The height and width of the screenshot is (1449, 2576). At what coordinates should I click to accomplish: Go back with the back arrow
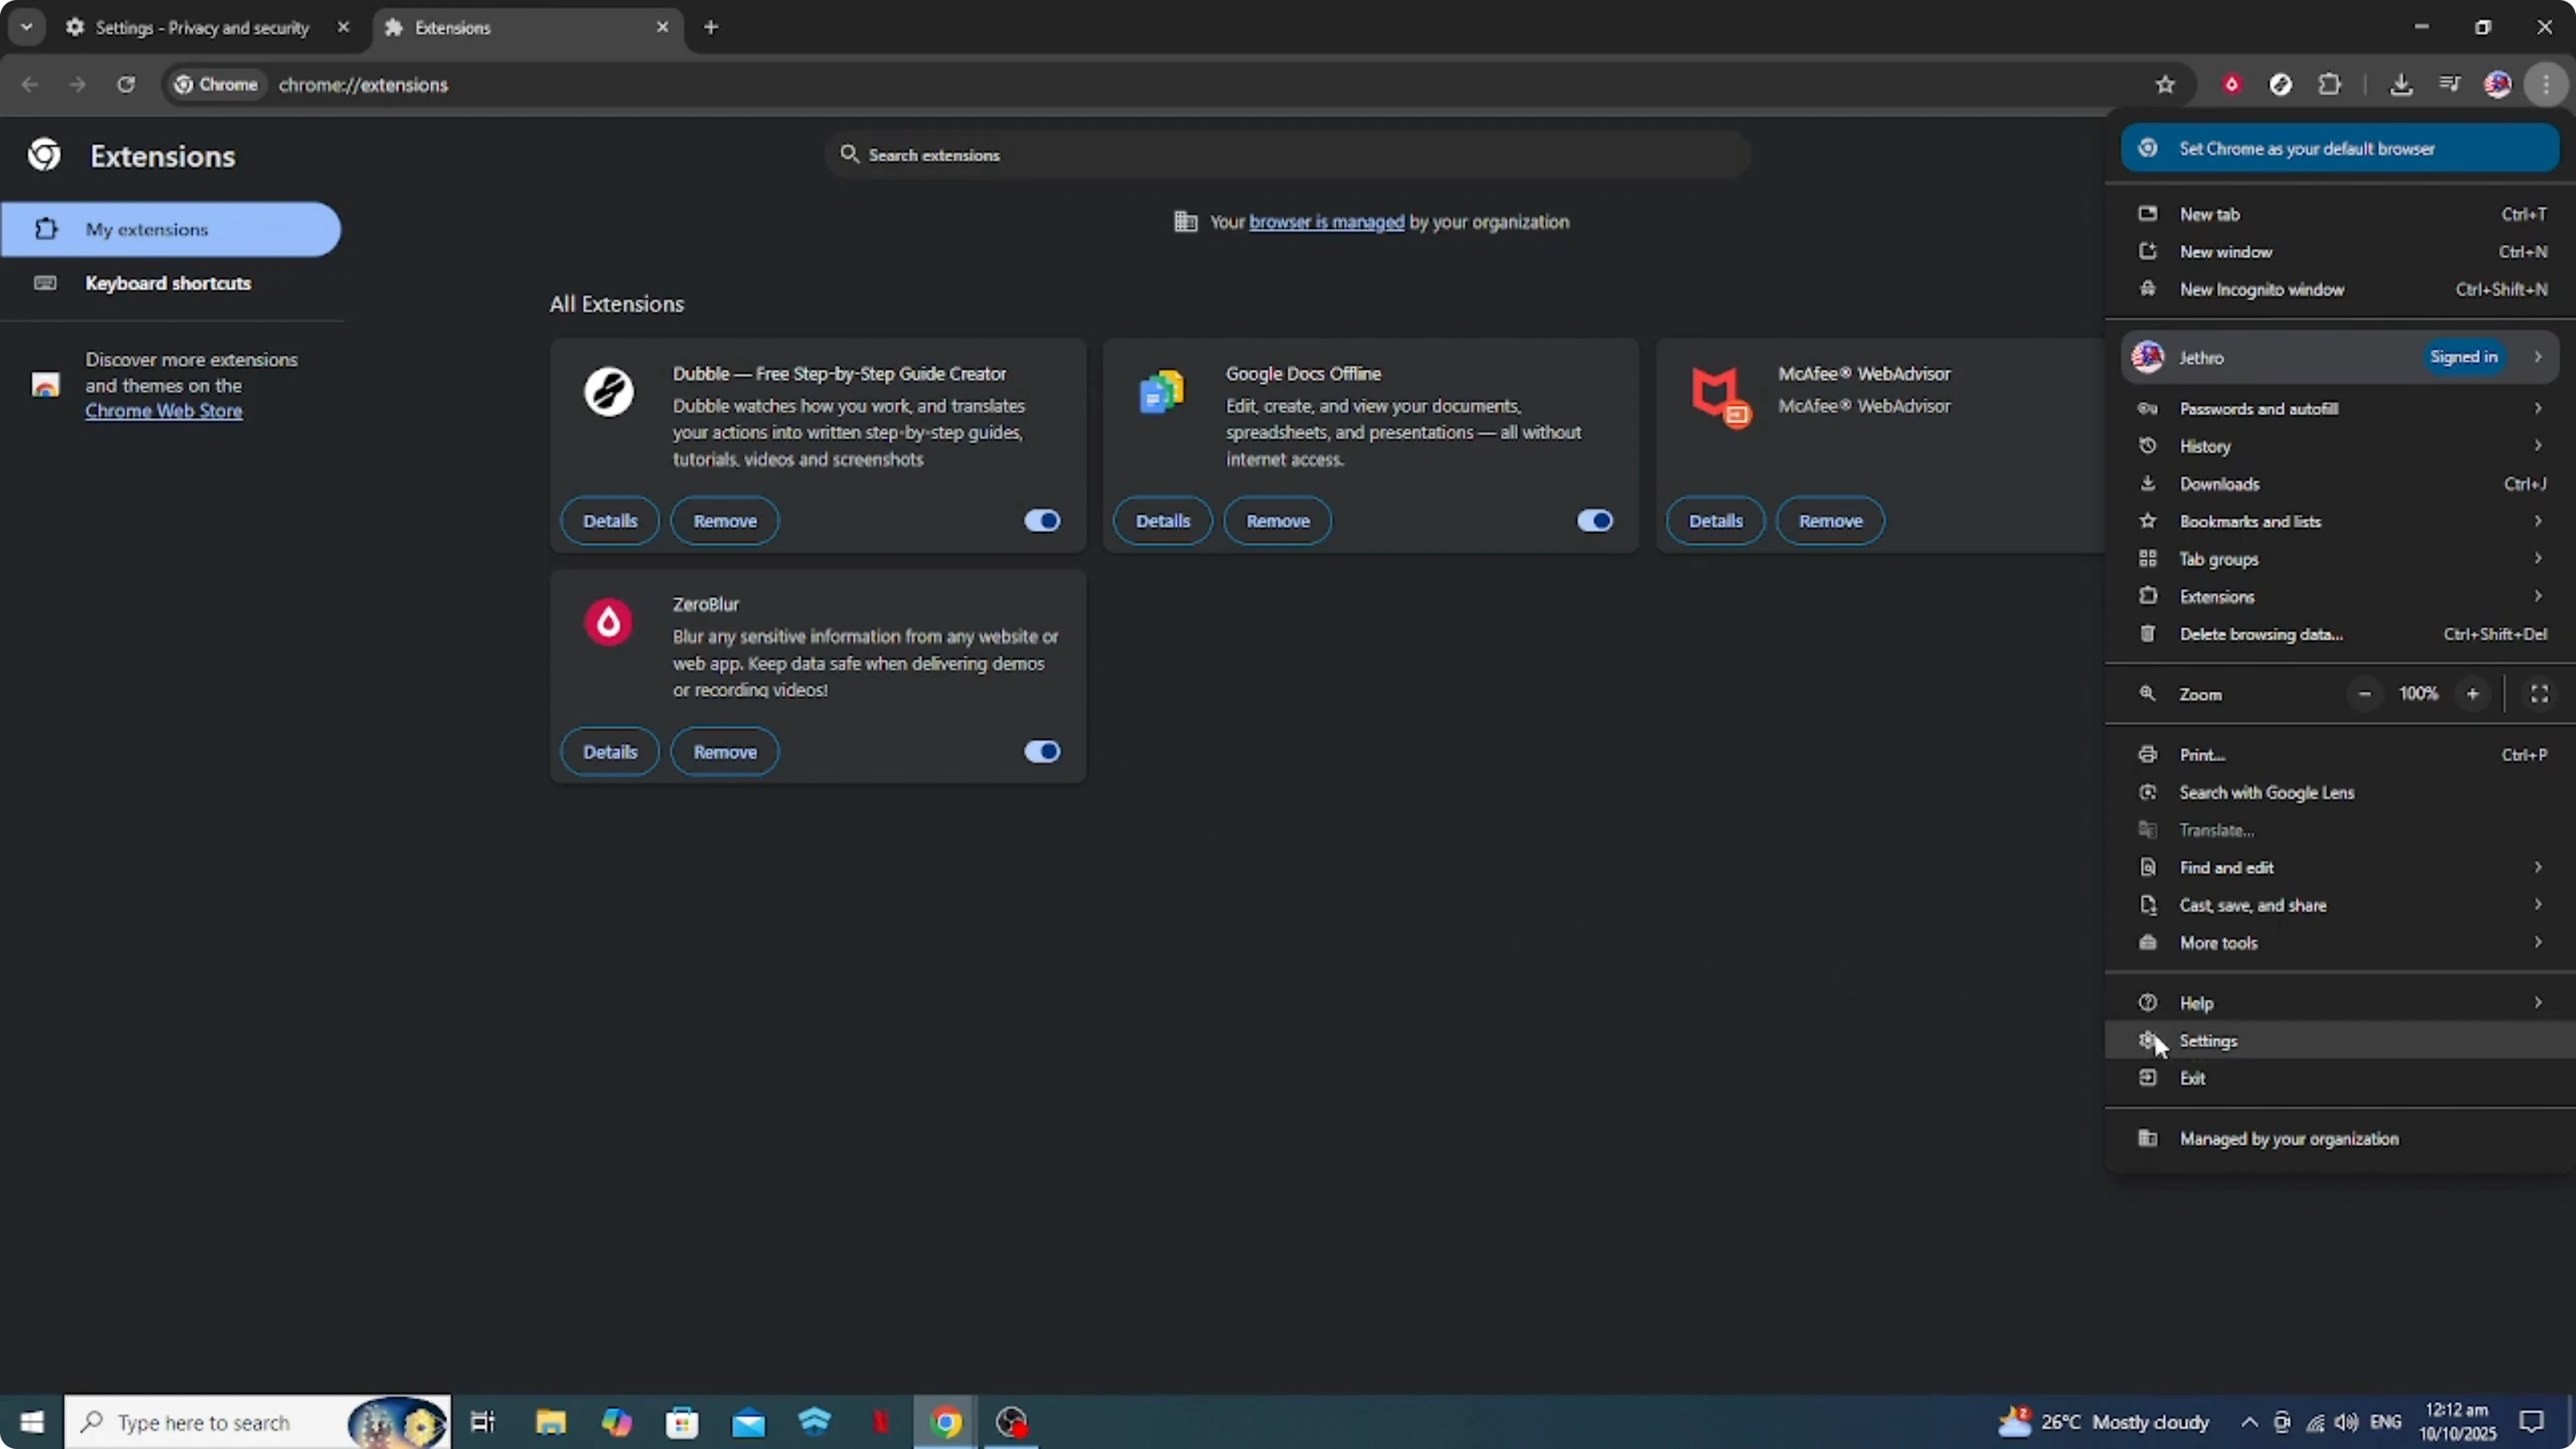(30, 84)
